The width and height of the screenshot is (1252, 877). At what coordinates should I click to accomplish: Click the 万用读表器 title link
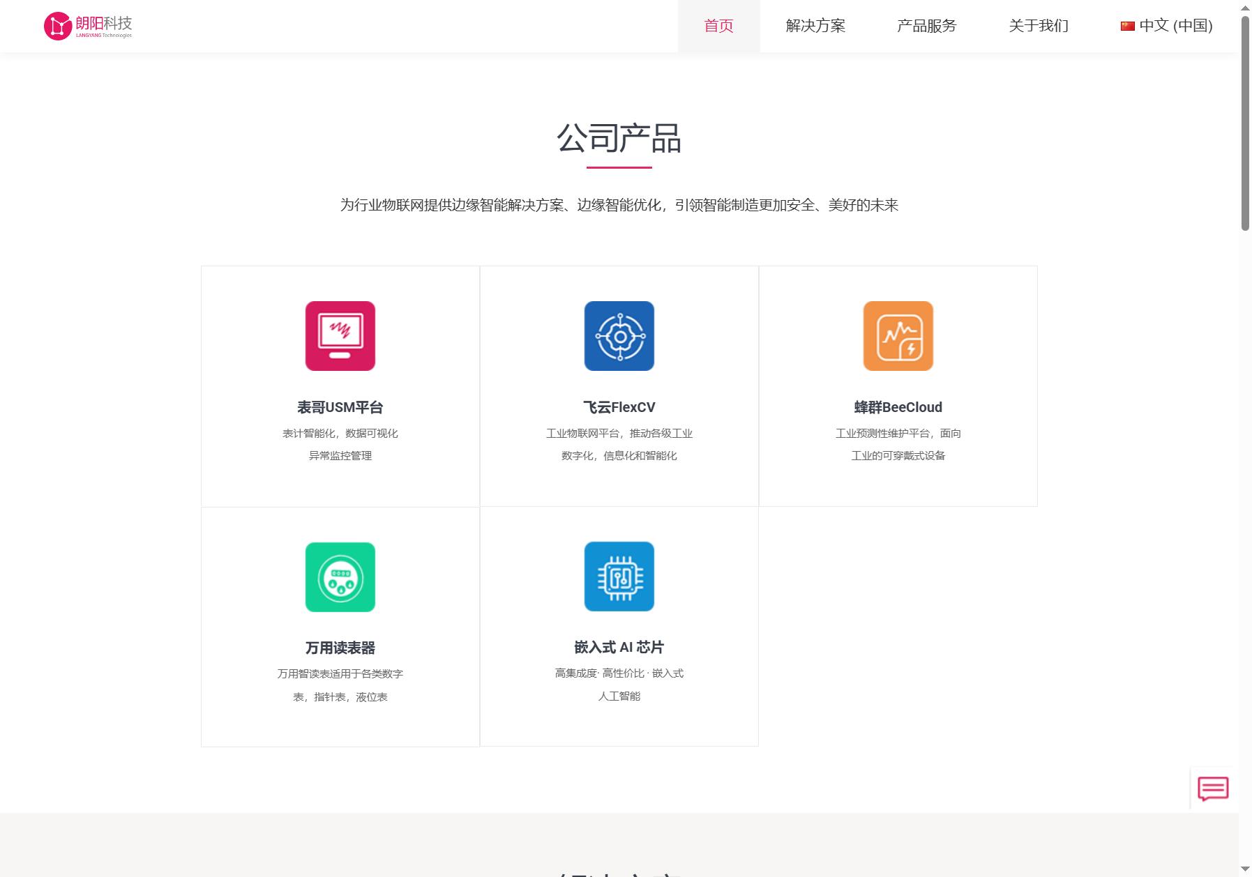340,648
